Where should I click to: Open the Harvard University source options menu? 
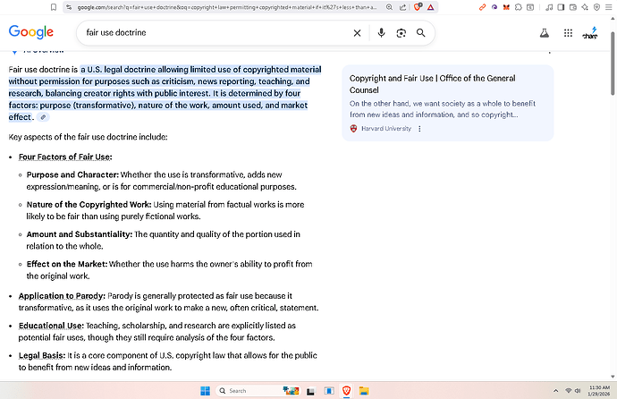pos(419,128)
